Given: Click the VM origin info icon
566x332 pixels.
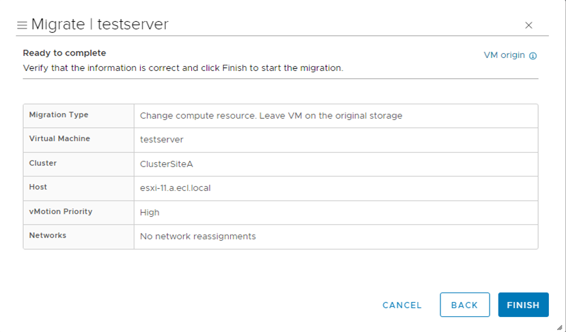Looking at the screenshot, I should (533, 56).
